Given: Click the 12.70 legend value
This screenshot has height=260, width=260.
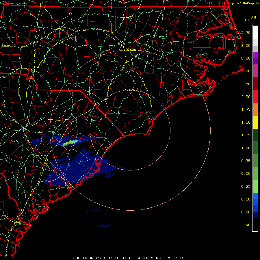Looking at the screenshot, I should coord(245,32).
